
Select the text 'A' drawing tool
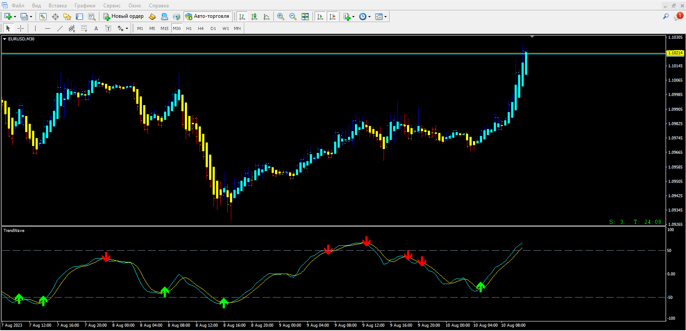point(96,28)
